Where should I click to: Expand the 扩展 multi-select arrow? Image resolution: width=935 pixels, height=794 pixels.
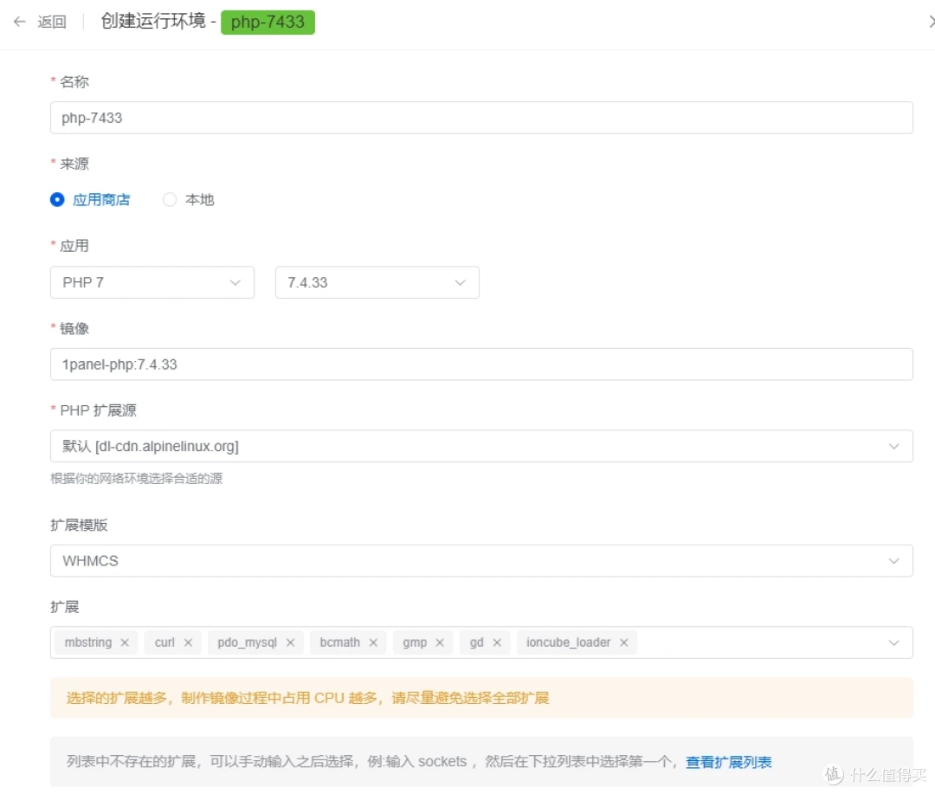click(x=893, y=642)
